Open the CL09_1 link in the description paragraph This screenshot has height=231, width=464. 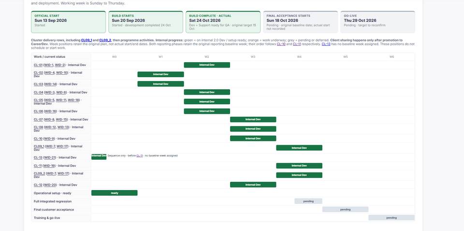point(87,40)
